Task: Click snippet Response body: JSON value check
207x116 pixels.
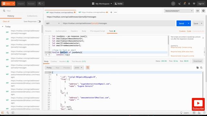Action: pyautogui.click(x=182, y=52)
